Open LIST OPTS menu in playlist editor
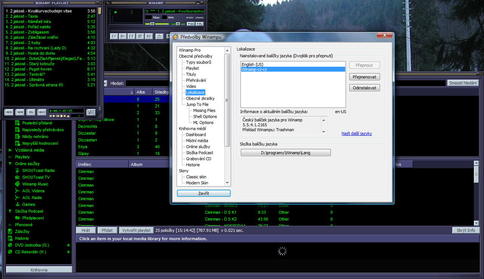This screenshot has width=484, height=279. (x=91, y=112)
